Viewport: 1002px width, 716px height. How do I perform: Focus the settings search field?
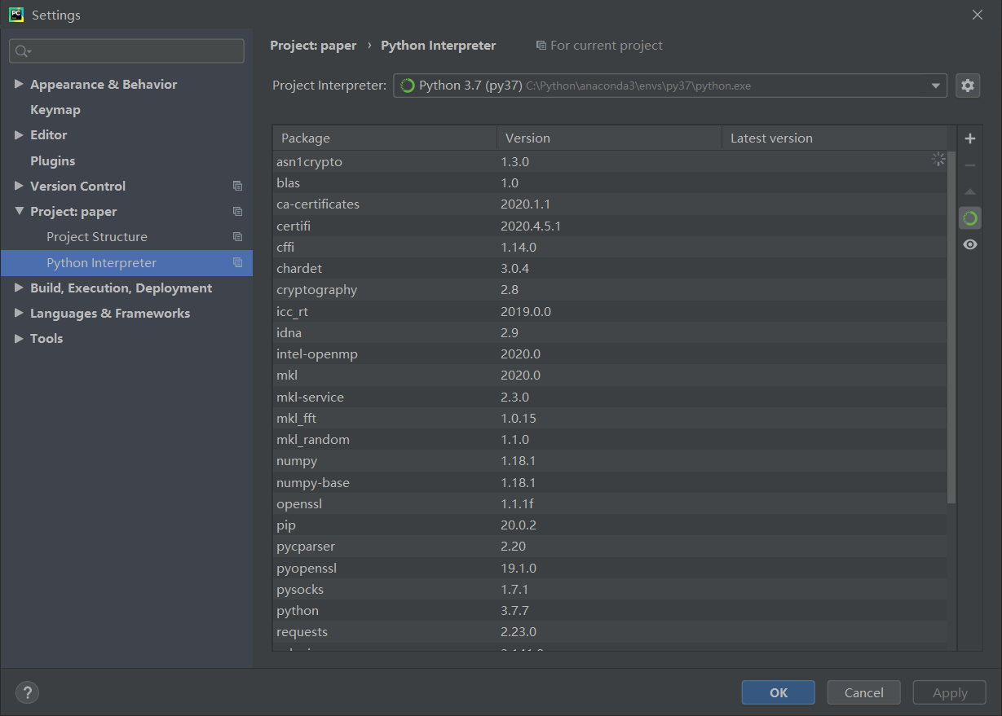point(126,51)
